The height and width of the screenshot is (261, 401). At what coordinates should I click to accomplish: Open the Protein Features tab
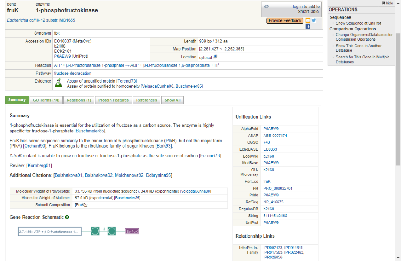pos(113,100)
